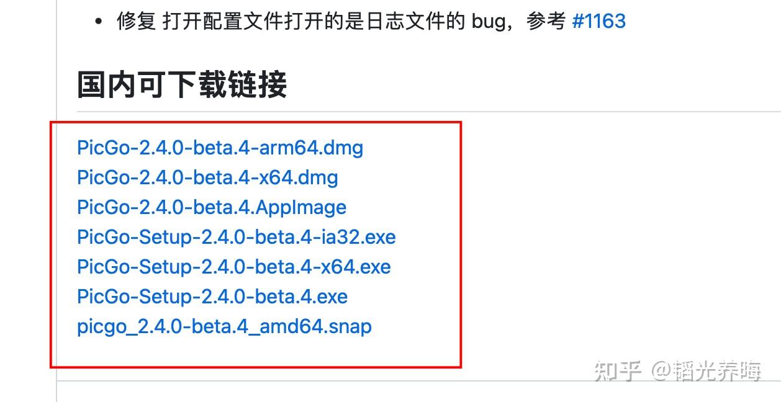Click the divider line under 国内可下载链接
781x402 pixels.
pos(428,112)
